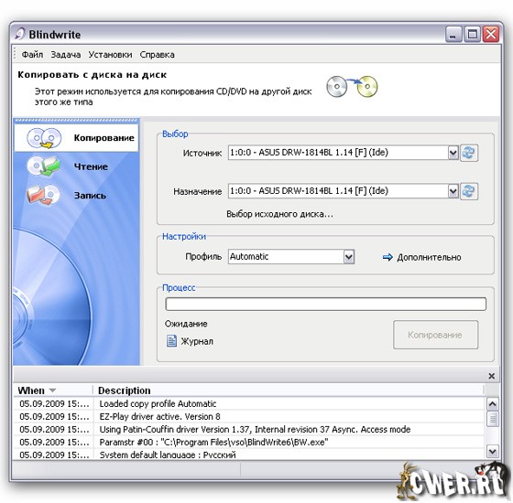This screenshot has height=503, width=513.
Task: Open the Назначение drive dropdown arrow
Action: [x=453, y=191]
